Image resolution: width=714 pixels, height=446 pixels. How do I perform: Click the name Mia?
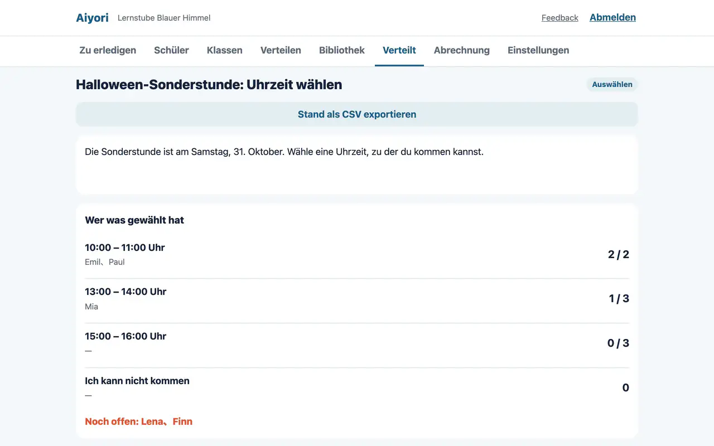tap(91, 307)
